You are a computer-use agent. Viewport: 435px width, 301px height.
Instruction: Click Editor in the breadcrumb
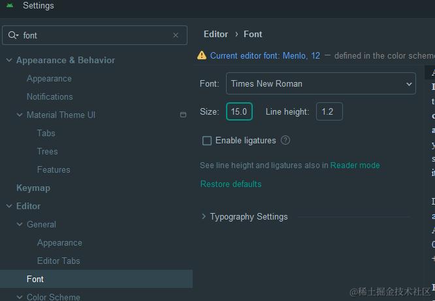click(x=216, y=34)
